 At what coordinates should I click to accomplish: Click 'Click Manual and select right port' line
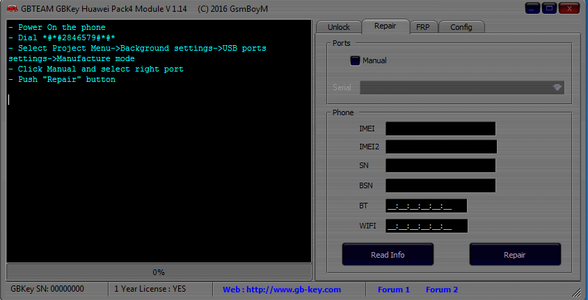(x=96, y=69)
